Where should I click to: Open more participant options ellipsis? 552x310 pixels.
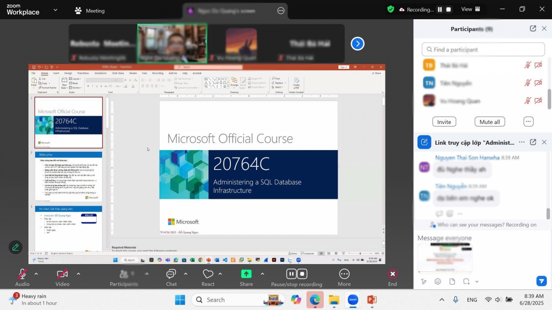529,122
